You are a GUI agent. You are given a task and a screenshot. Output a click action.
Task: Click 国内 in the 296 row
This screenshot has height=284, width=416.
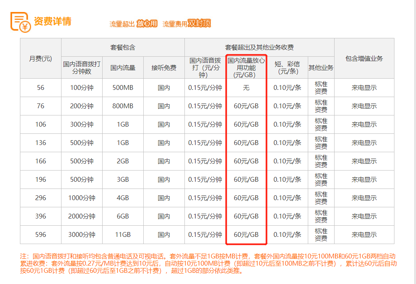click(164, 198)
